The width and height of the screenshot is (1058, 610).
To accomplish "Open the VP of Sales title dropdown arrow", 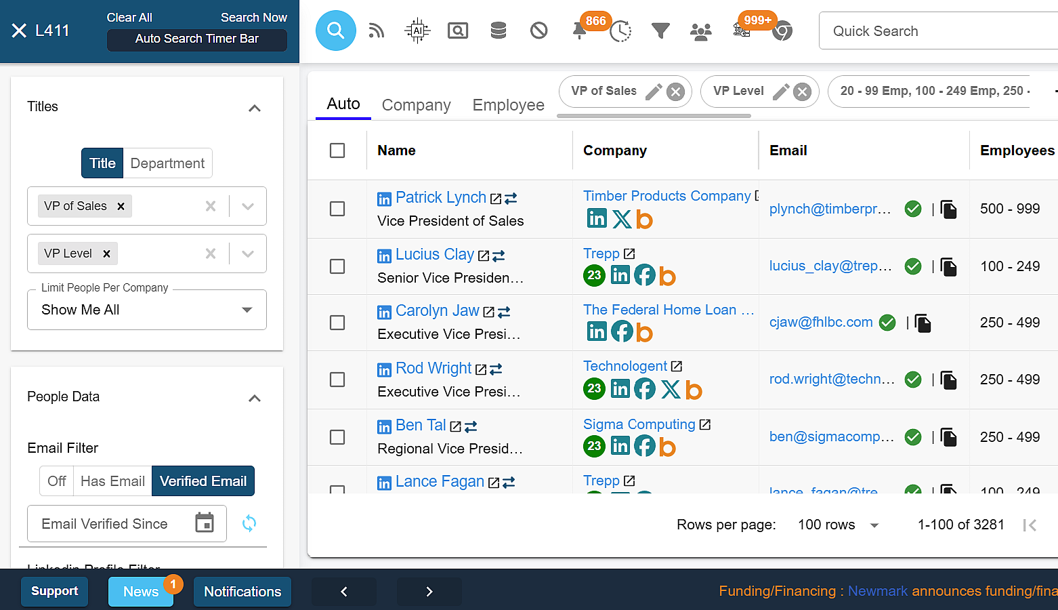I will pyautogui.click(x=248, y=206).
